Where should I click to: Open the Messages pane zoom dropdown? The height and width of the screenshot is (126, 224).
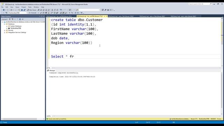click(x=52, y=116)
